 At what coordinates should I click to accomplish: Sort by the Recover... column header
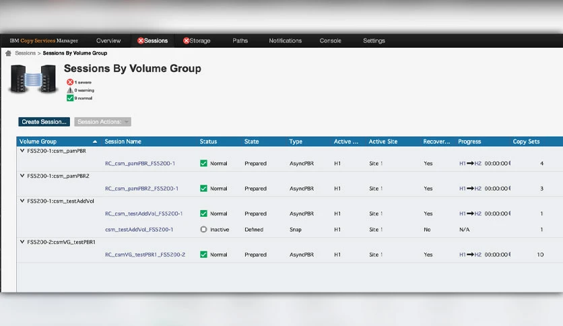tap(436, 141)
